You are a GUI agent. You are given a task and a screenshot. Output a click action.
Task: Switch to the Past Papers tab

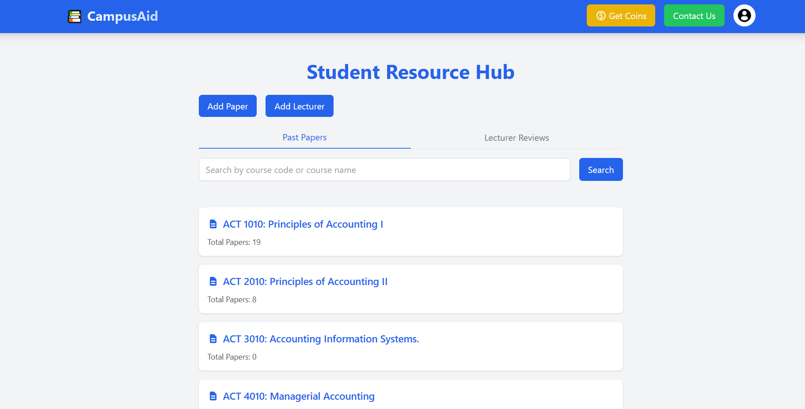coord(305,138)
